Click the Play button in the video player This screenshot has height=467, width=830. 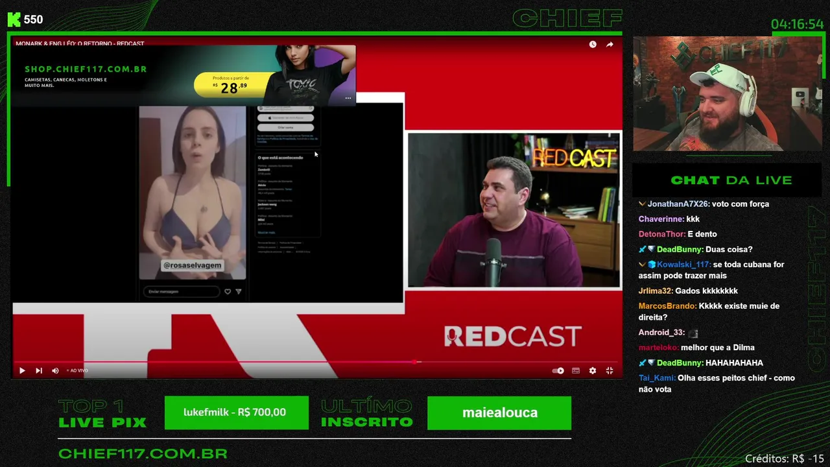point(22,370)
